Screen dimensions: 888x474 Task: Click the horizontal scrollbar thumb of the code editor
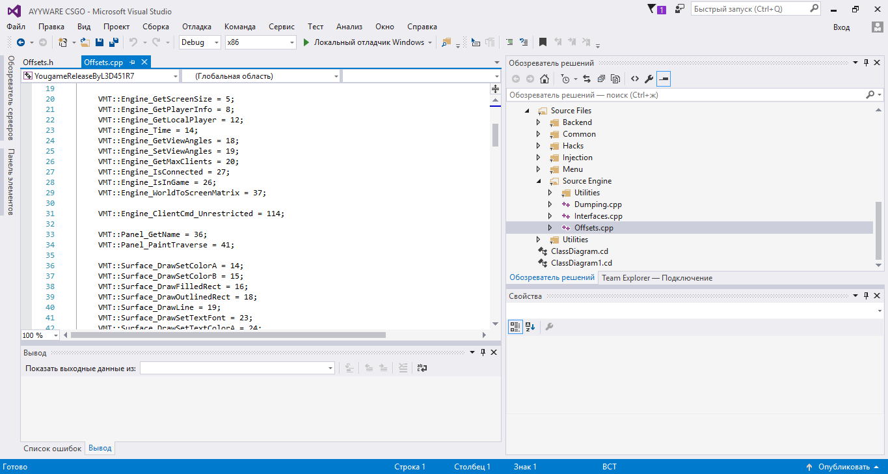[x=228, y=335]
